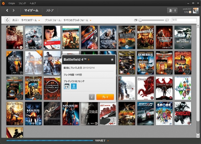Select the Dragon Age II cover
Screen dimensions: 201x144
pyautogui.click(x=164, y=88)
